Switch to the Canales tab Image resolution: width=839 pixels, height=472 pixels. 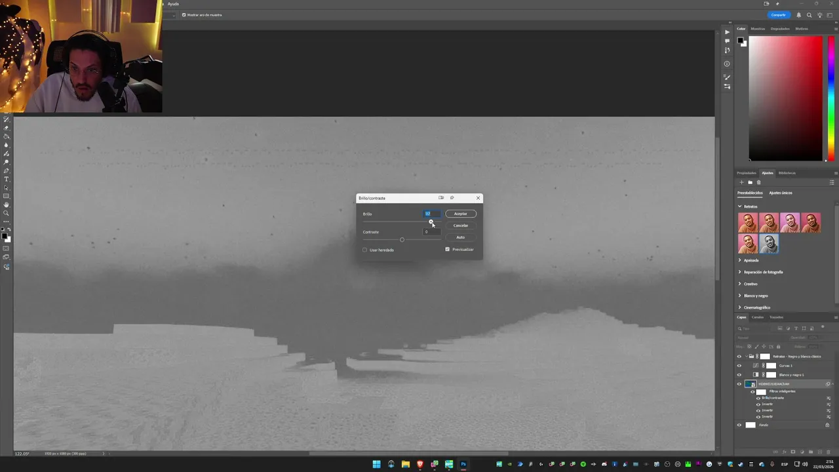[x=757, y=317]
